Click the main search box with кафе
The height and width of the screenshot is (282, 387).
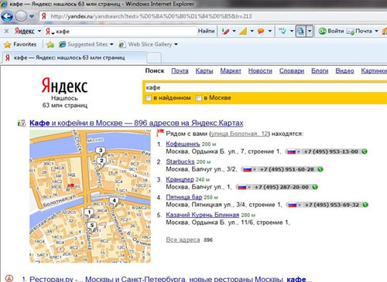coord(265,87)
